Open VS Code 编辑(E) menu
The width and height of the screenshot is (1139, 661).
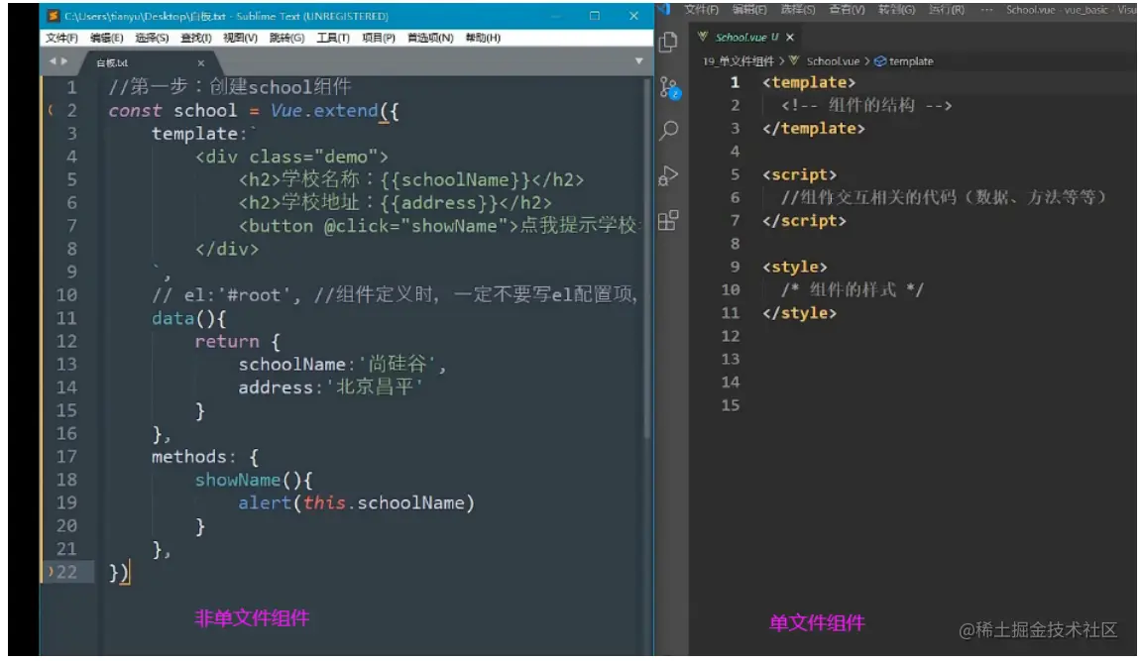tap(749, 10)
